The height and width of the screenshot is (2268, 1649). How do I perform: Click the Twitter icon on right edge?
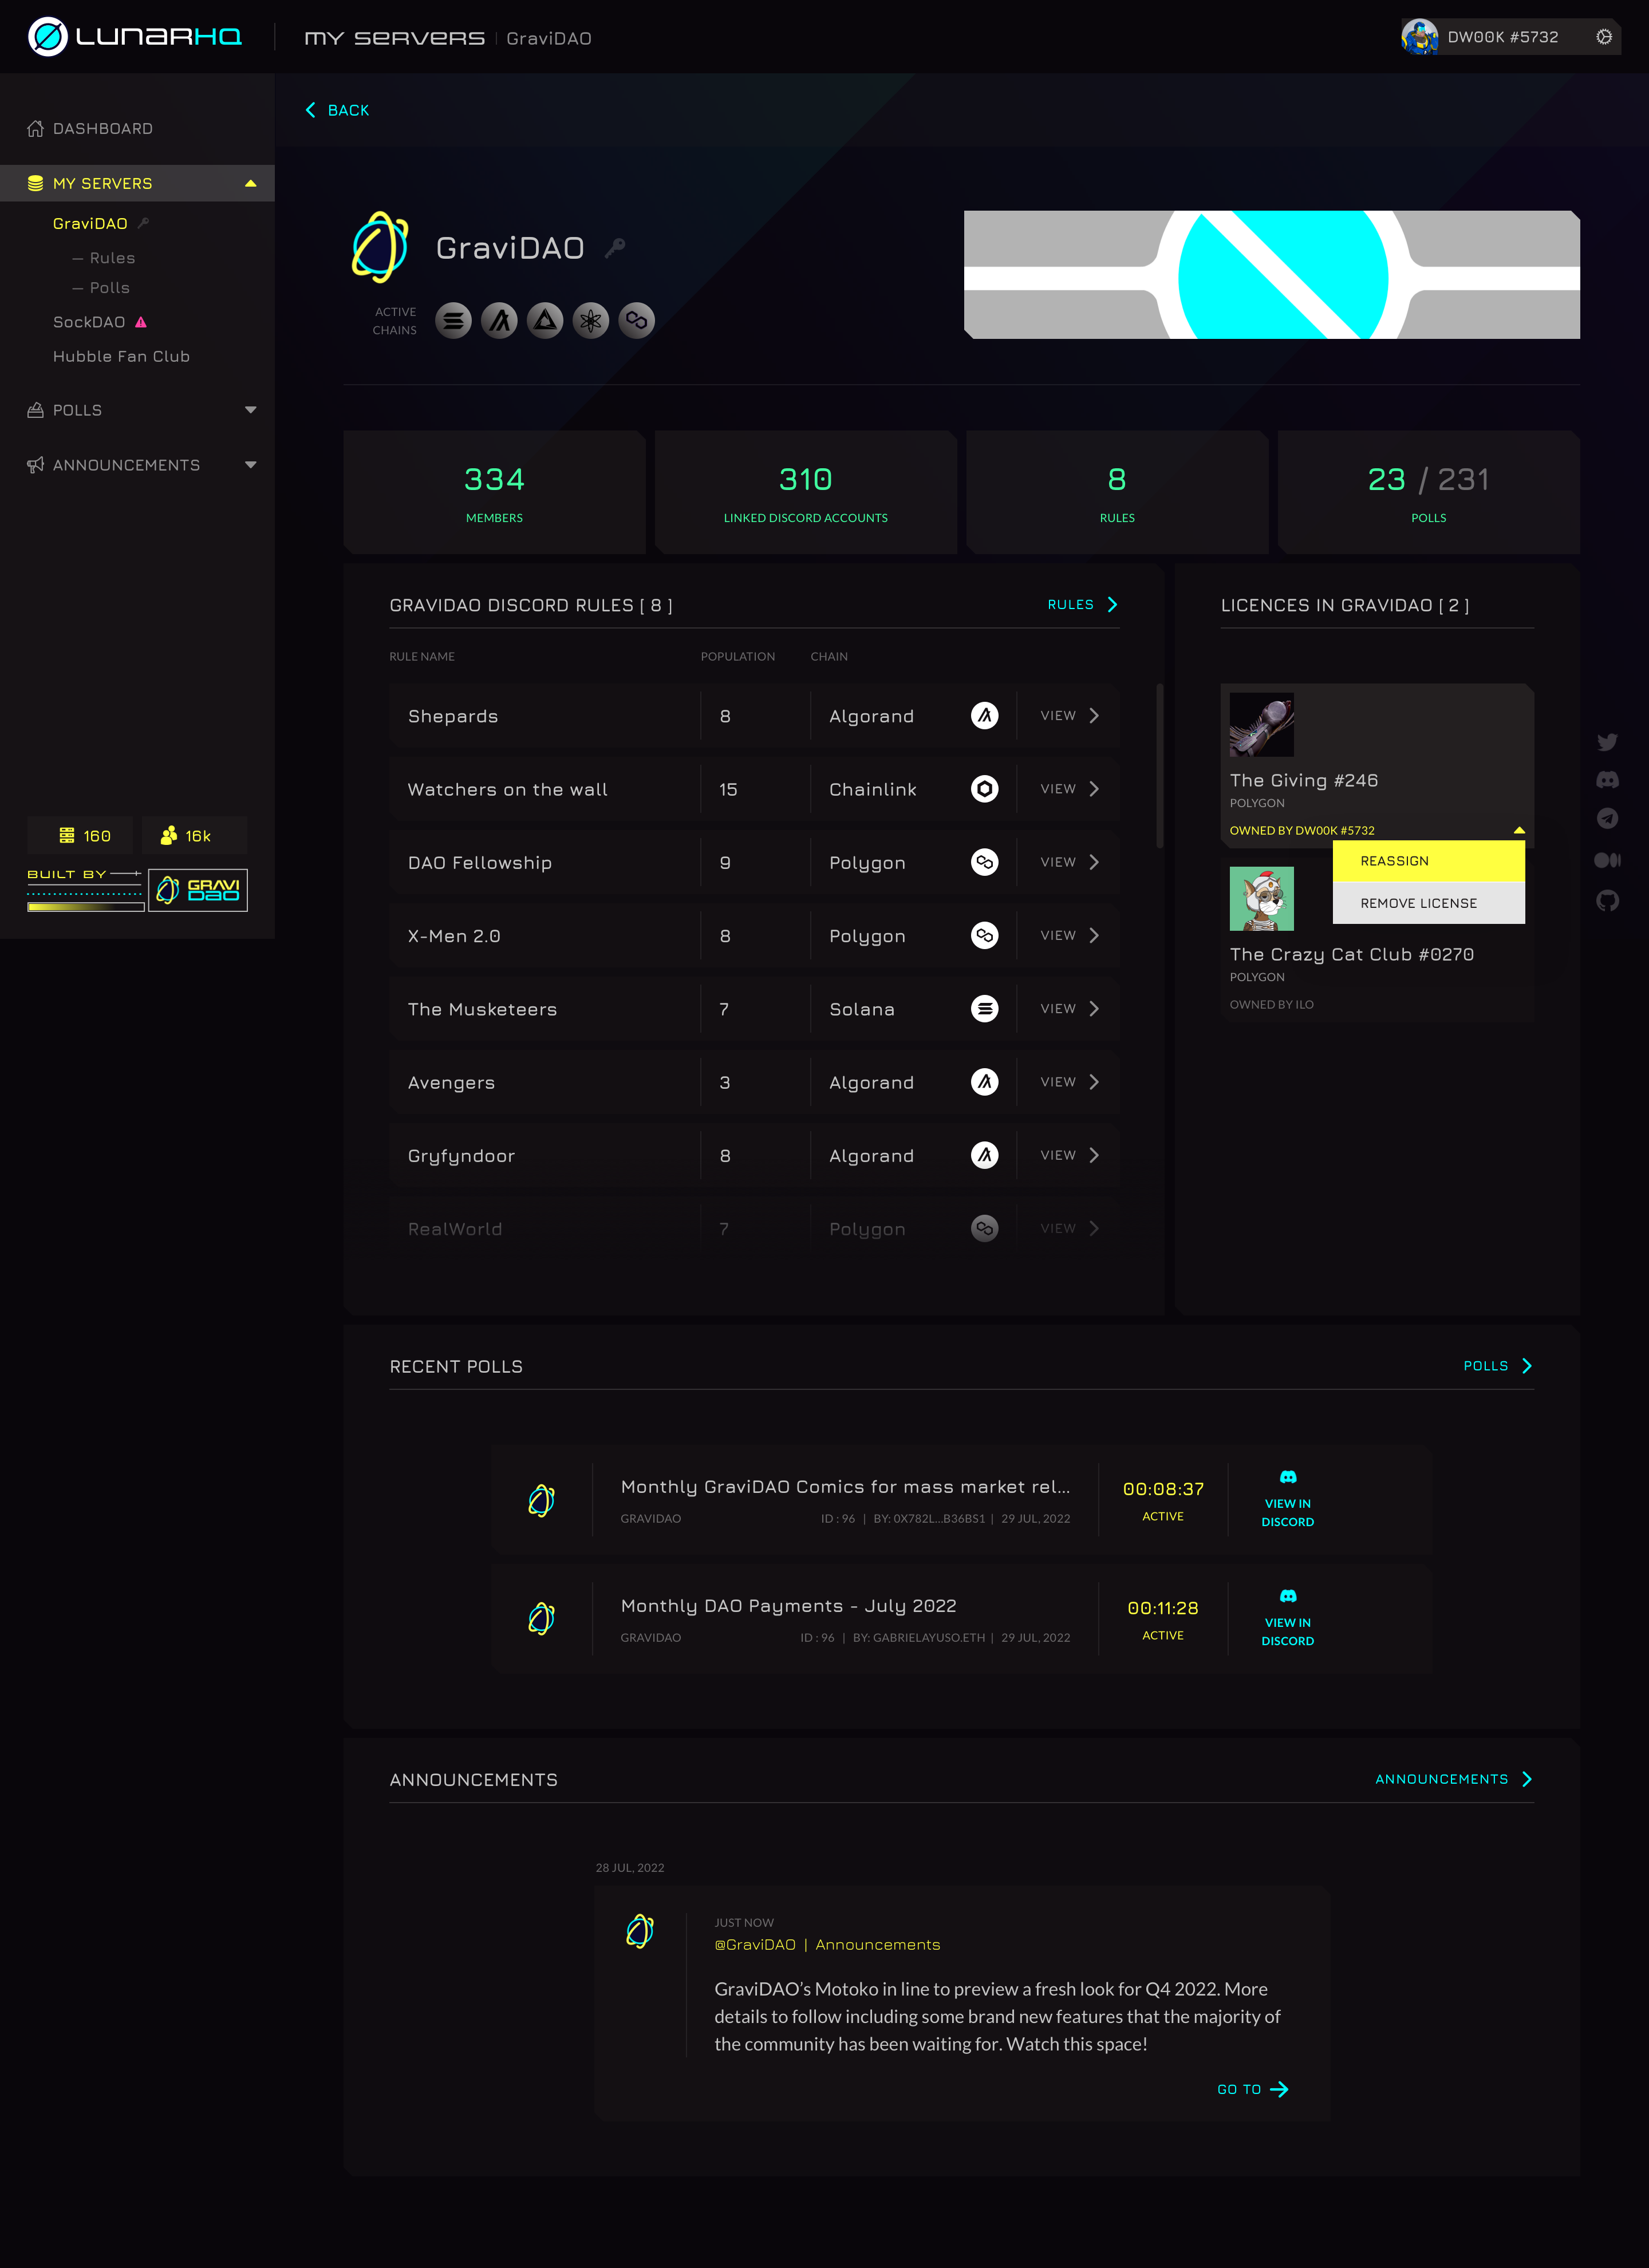(1607, 742)
